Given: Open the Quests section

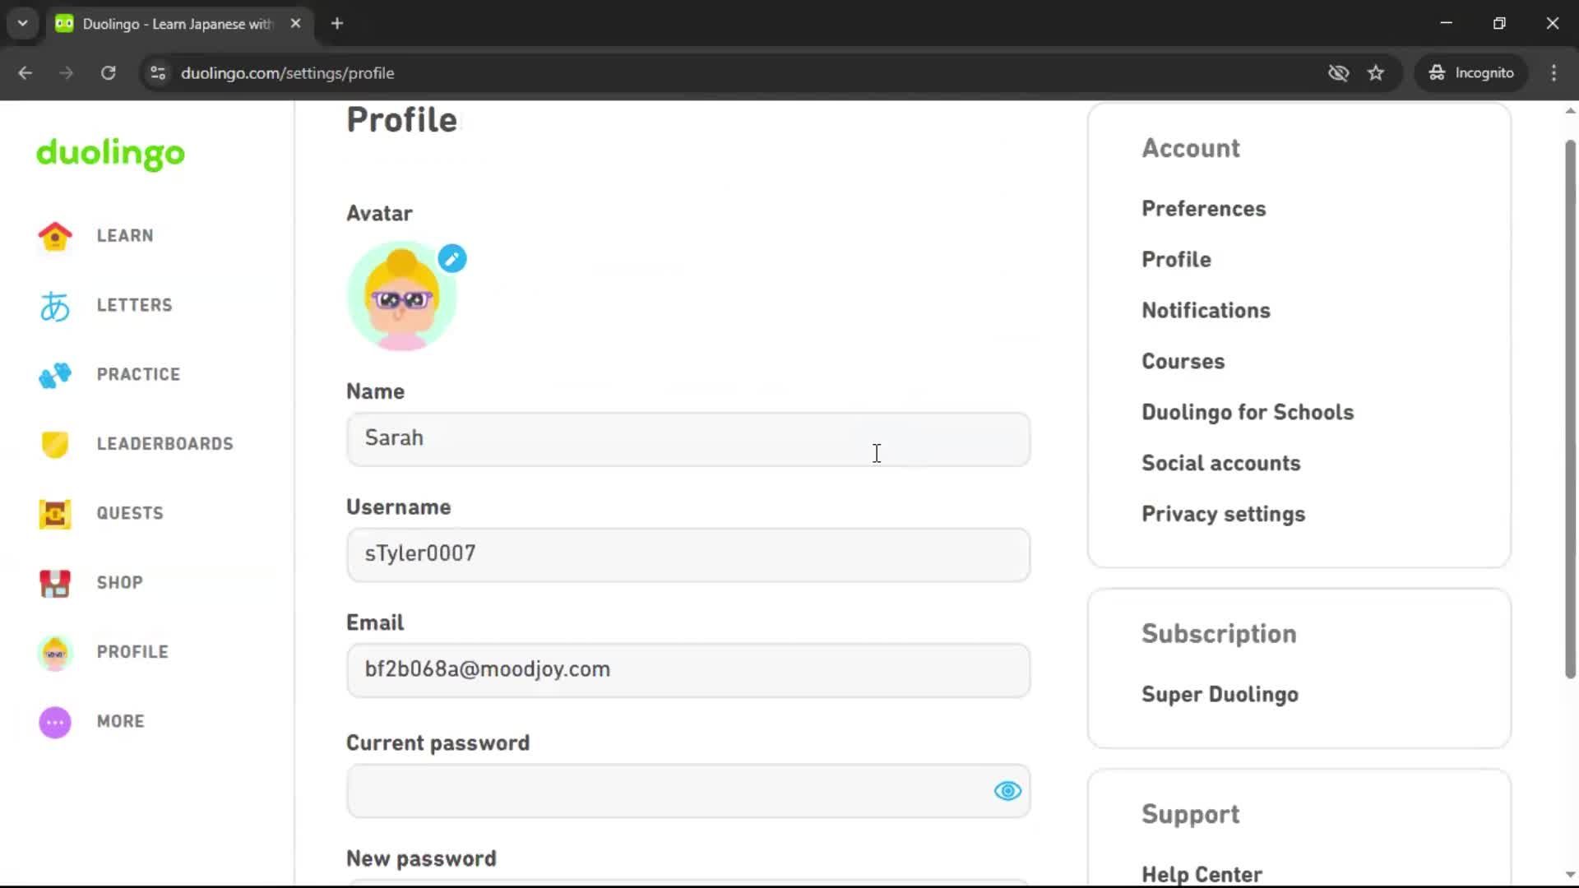Looking at the screenshot, I should pos(128,513).
